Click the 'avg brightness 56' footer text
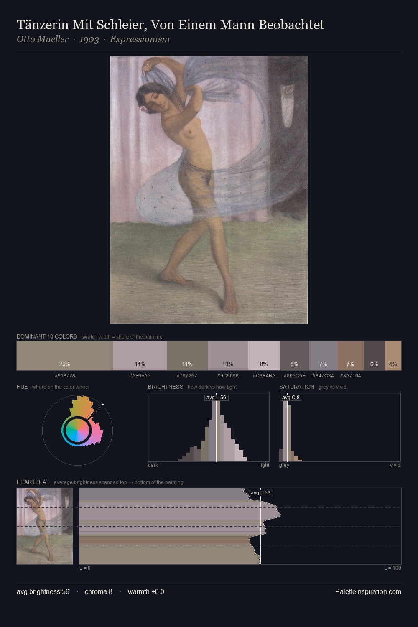 coord(43,591)
